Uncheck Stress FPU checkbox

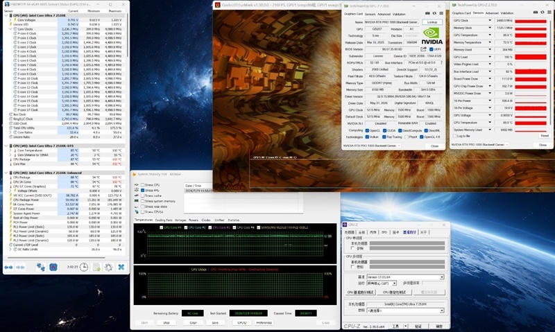pos(143,190)
